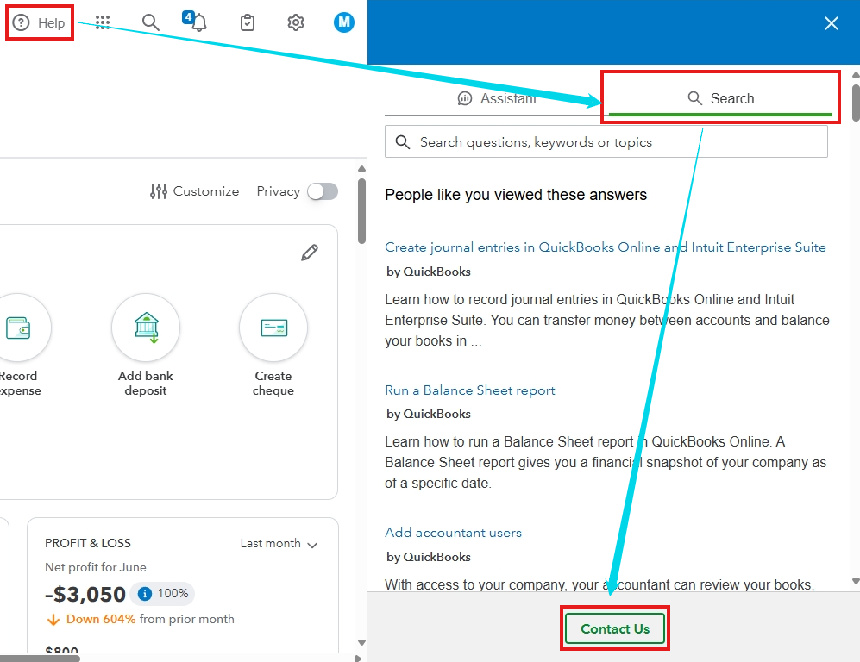The width and height of the screenshot is (860, 662).
Task: Expand the Last month period dropdown
Action: [279, 544]
